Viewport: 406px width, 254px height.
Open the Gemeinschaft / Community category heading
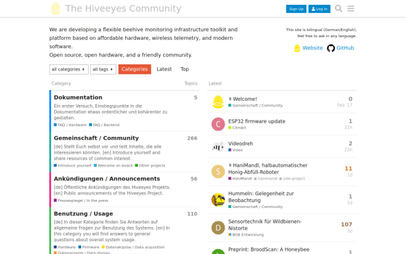click(96, 138)
